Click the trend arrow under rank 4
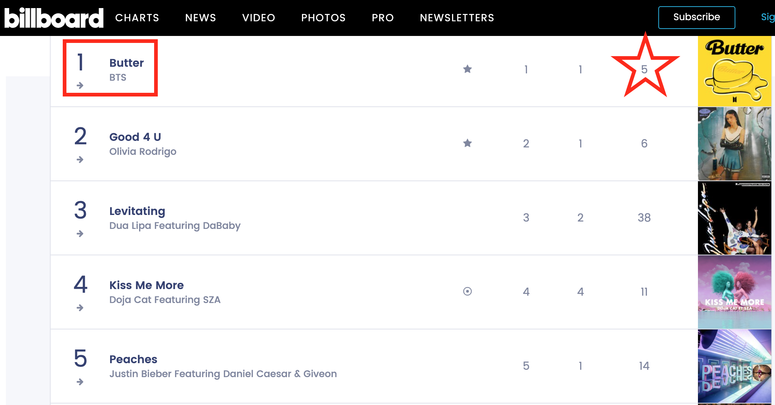775x405 pixels. point(80,308)
